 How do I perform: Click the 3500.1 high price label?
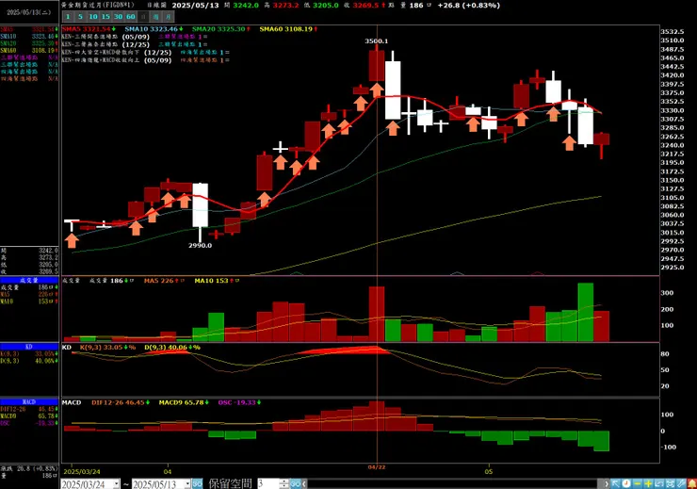point(376,41)
